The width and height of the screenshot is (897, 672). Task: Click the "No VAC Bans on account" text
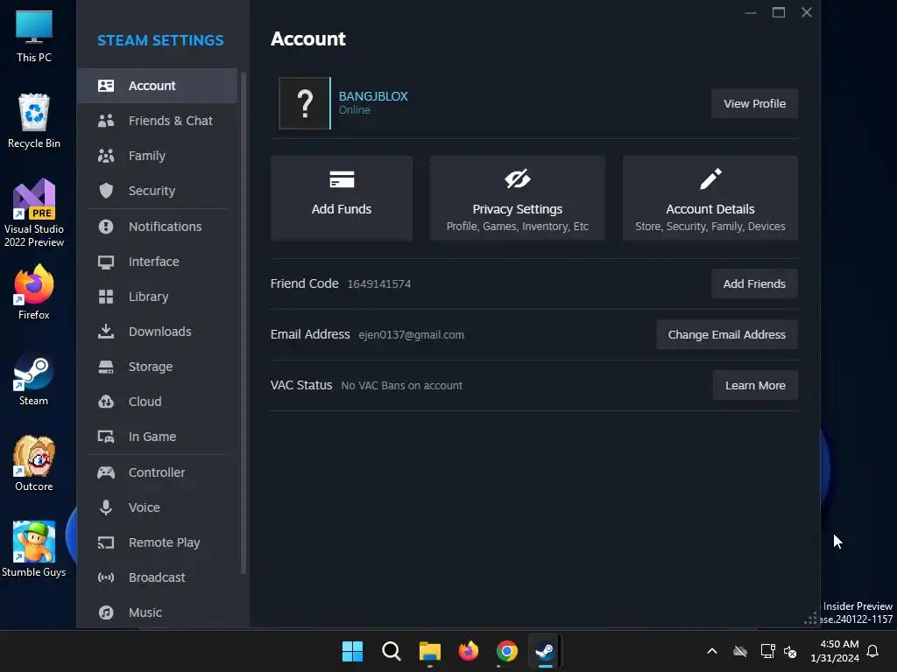pyautogui.click(x=401, y=386)
